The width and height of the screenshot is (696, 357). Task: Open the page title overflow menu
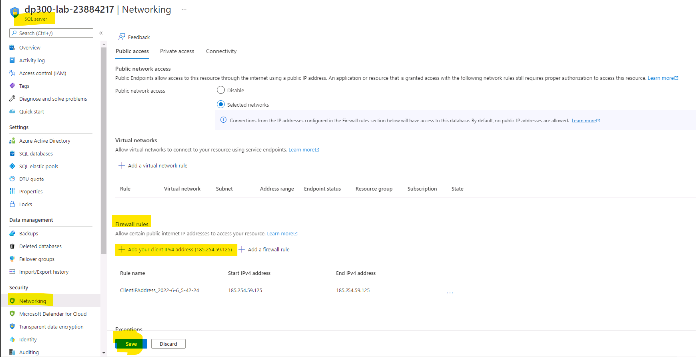(183, 9)
